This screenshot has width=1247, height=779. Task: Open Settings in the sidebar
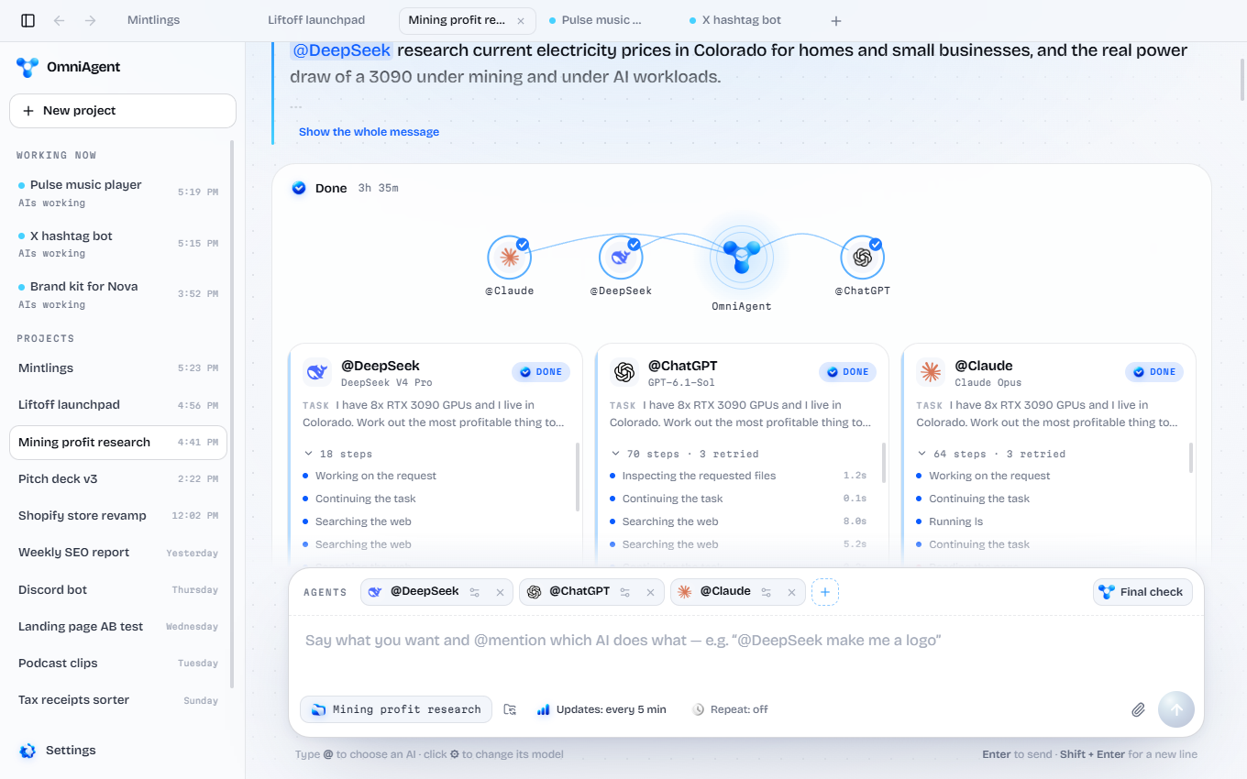58,751
